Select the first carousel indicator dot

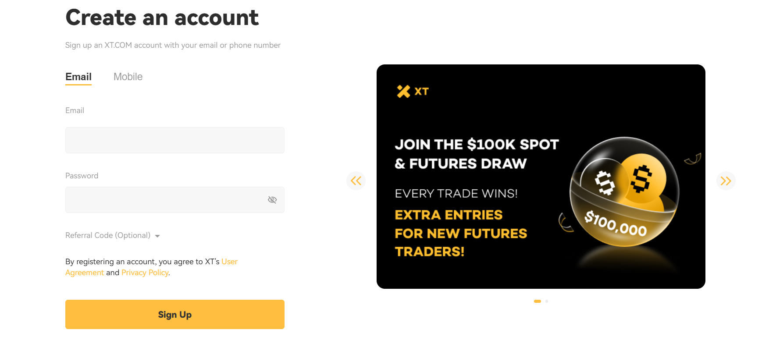click(x=537, y=301)
